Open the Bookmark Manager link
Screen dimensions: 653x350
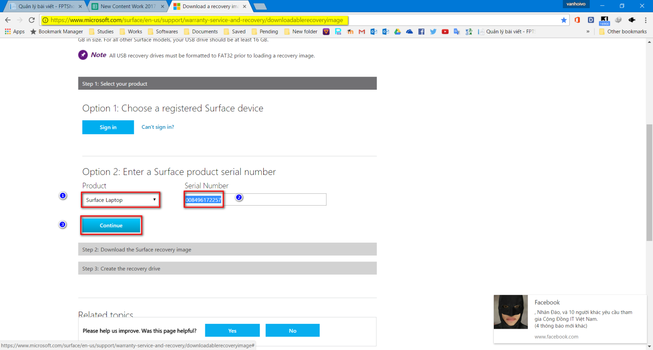click(56, 31)
